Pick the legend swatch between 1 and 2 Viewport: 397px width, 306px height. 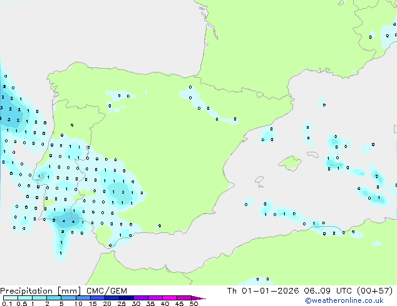39,299
